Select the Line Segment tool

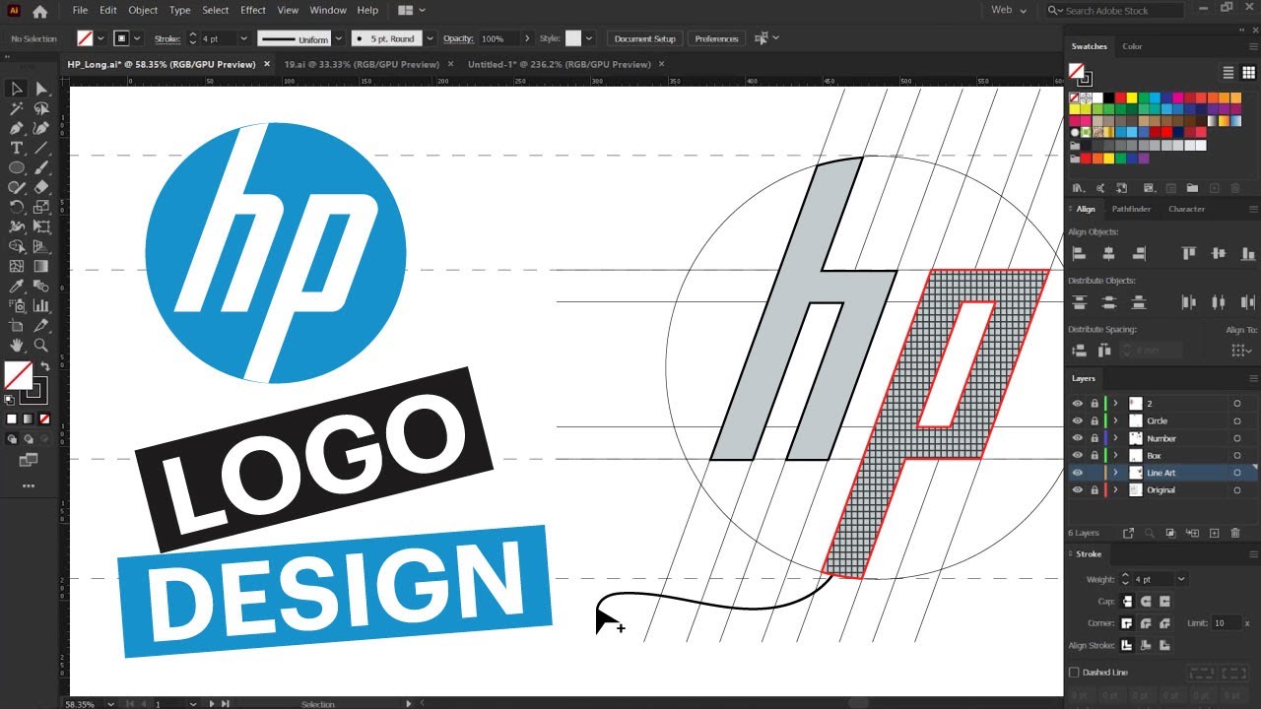(41, 148)
